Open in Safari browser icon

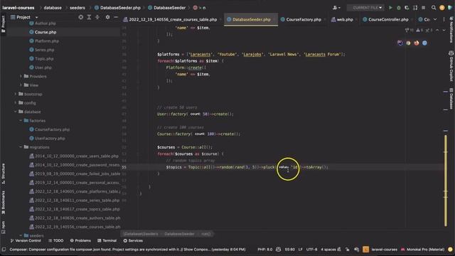(x=425, y=43)
